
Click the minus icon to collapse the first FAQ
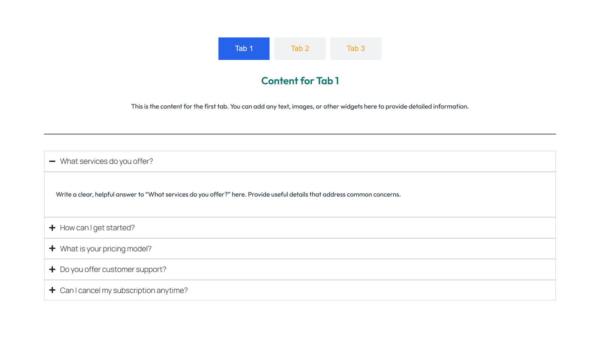click(52, 161)
